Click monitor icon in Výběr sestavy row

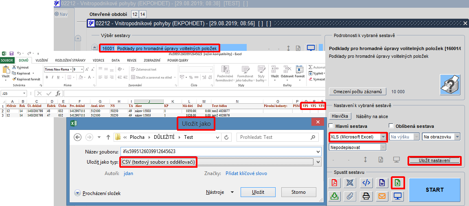coord(311,48)
